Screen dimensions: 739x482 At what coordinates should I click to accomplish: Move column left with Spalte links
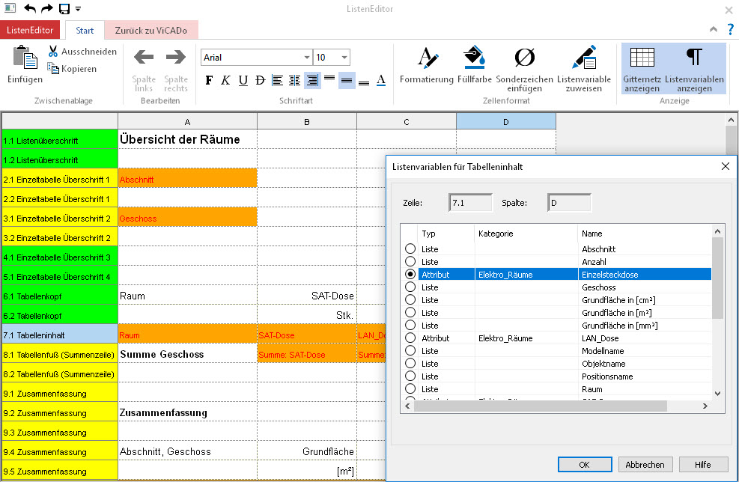click(x=144, y=70)
